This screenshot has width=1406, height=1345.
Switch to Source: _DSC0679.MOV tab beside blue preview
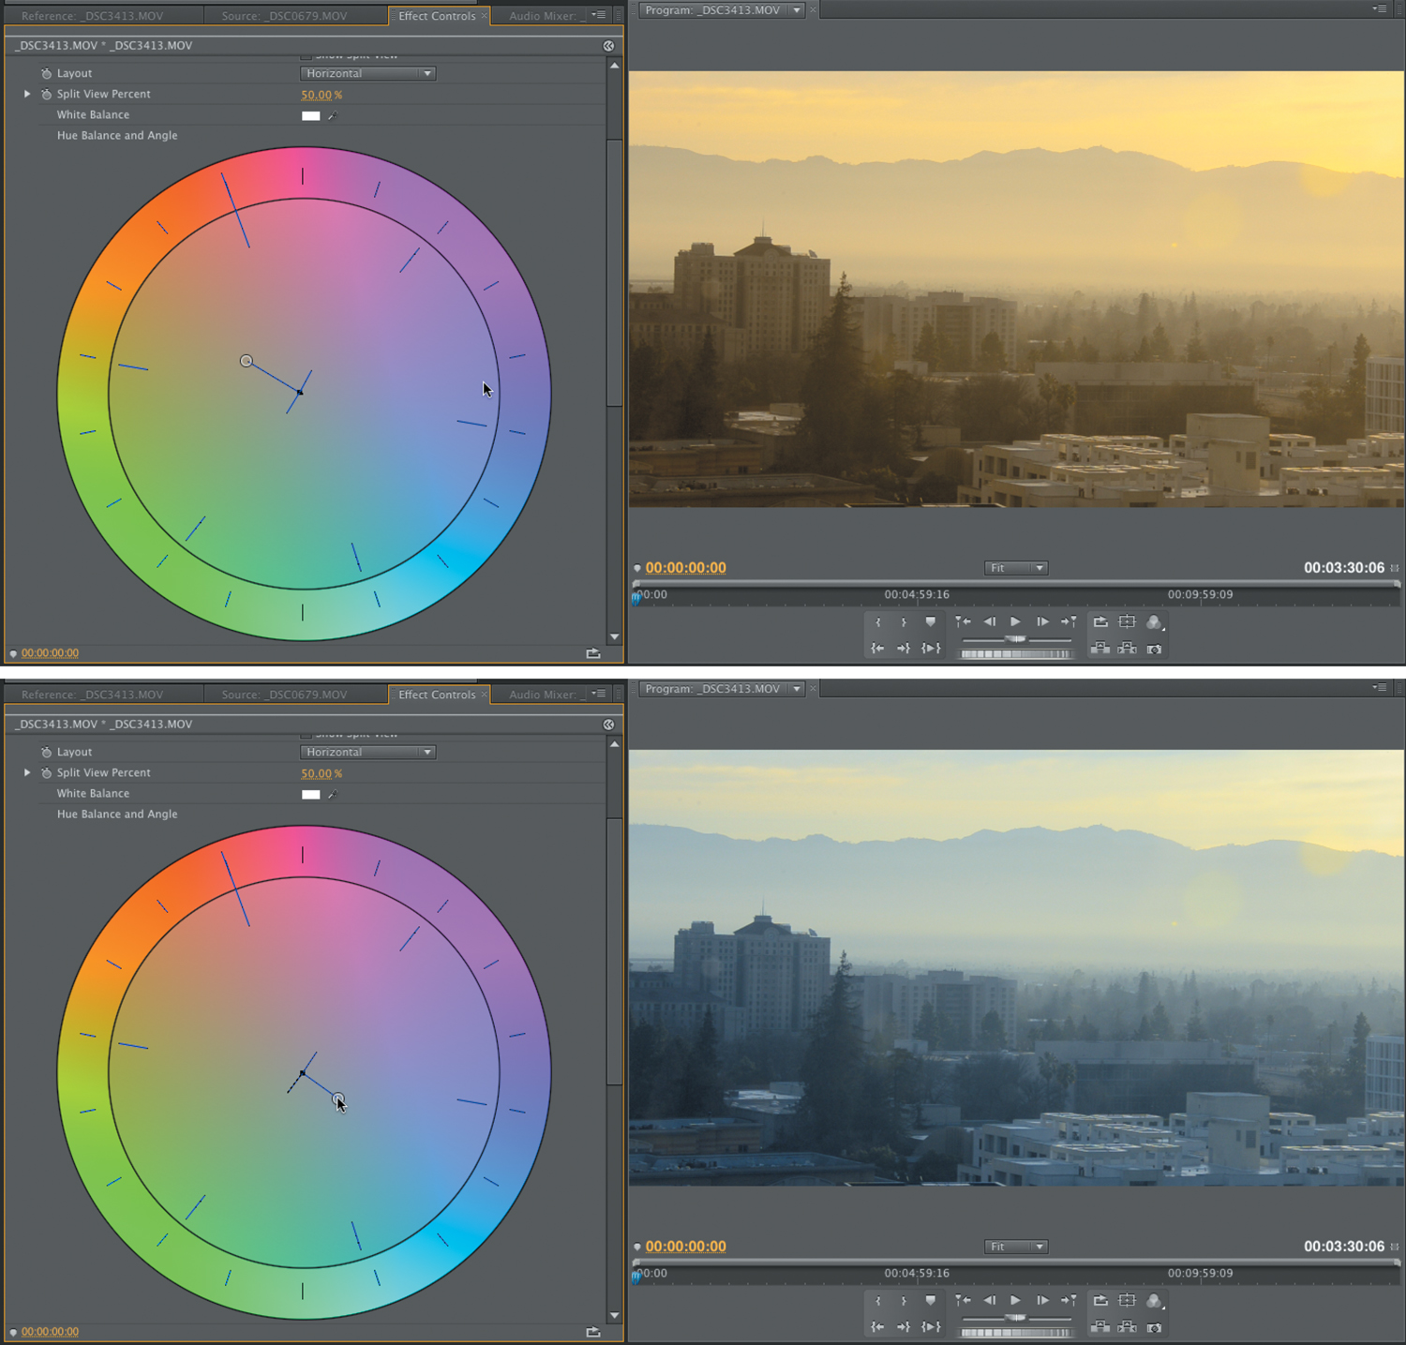click(284, 695)
